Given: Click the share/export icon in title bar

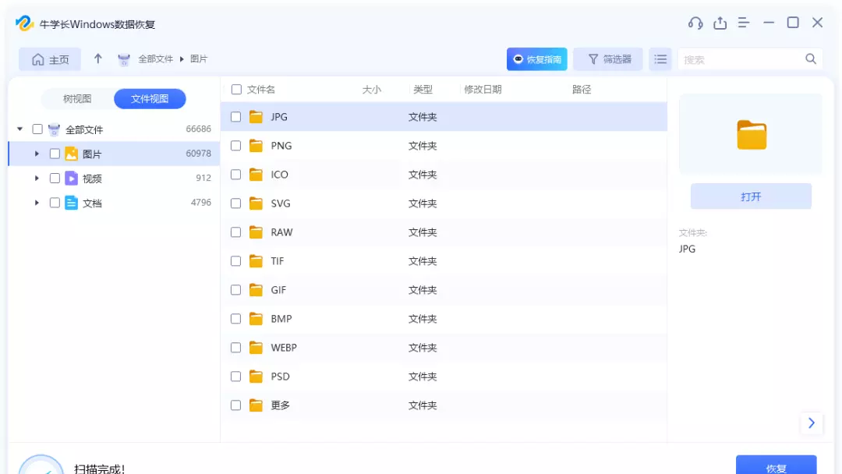Looking at the screenshot, I should 720,23.
